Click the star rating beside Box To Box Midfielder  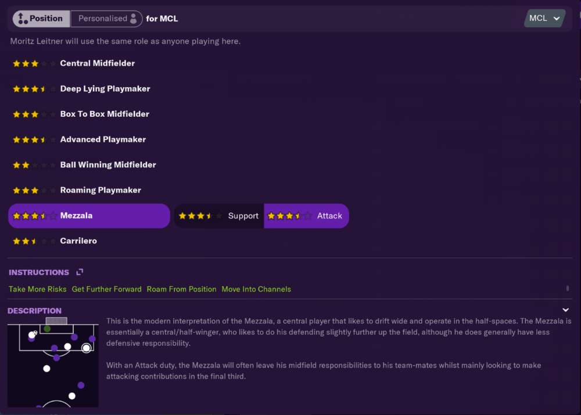[x=34, y=115]
